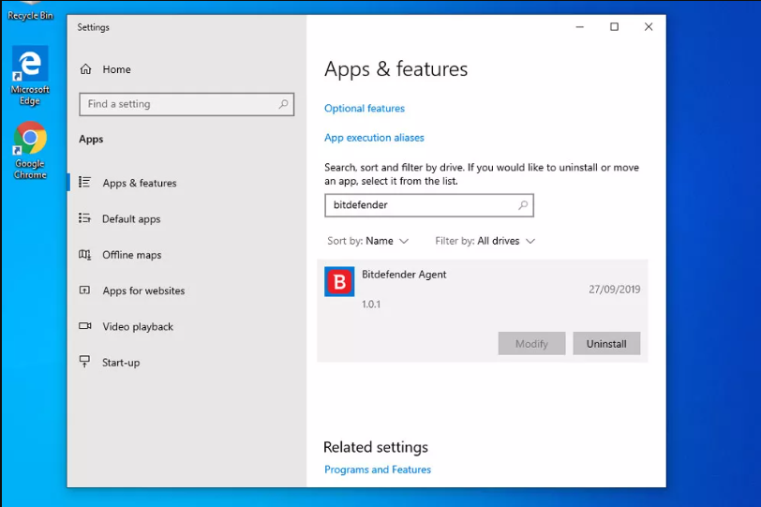Open Offline maps settings page
761x507 pixels.
tap(131, 255)
